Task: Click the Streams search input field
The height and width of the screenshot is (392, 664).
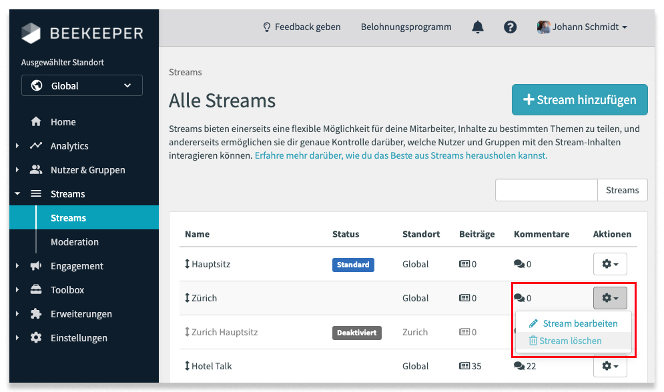Action: [546, 190]
